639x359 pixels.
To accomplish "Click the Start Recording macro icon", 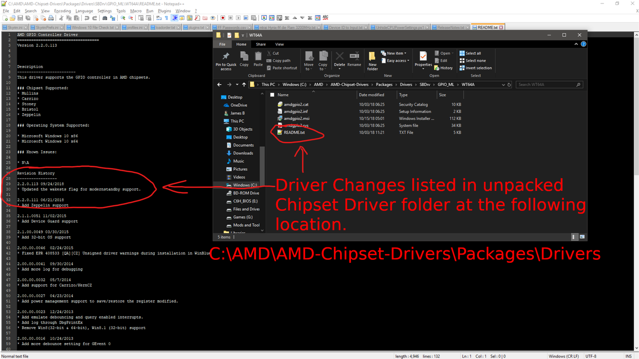I will click(x=223, y=18).
